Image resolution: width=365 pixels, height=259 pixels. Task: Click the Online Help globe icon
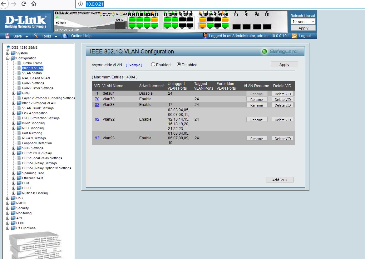coord(65,36)
